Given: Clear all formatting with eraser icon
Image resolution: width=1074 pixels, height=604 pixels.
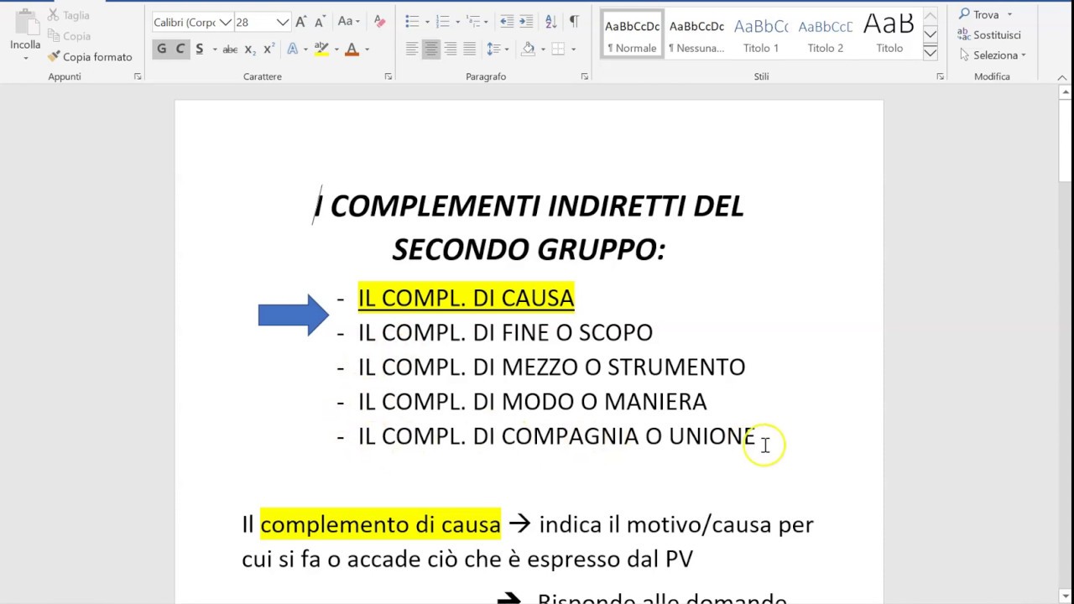Looking at the screenshot, I should 379,23.
